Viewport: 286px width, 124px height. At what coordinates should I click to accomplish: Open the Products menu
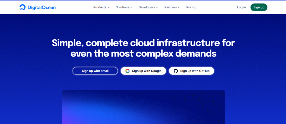[100, 7]
